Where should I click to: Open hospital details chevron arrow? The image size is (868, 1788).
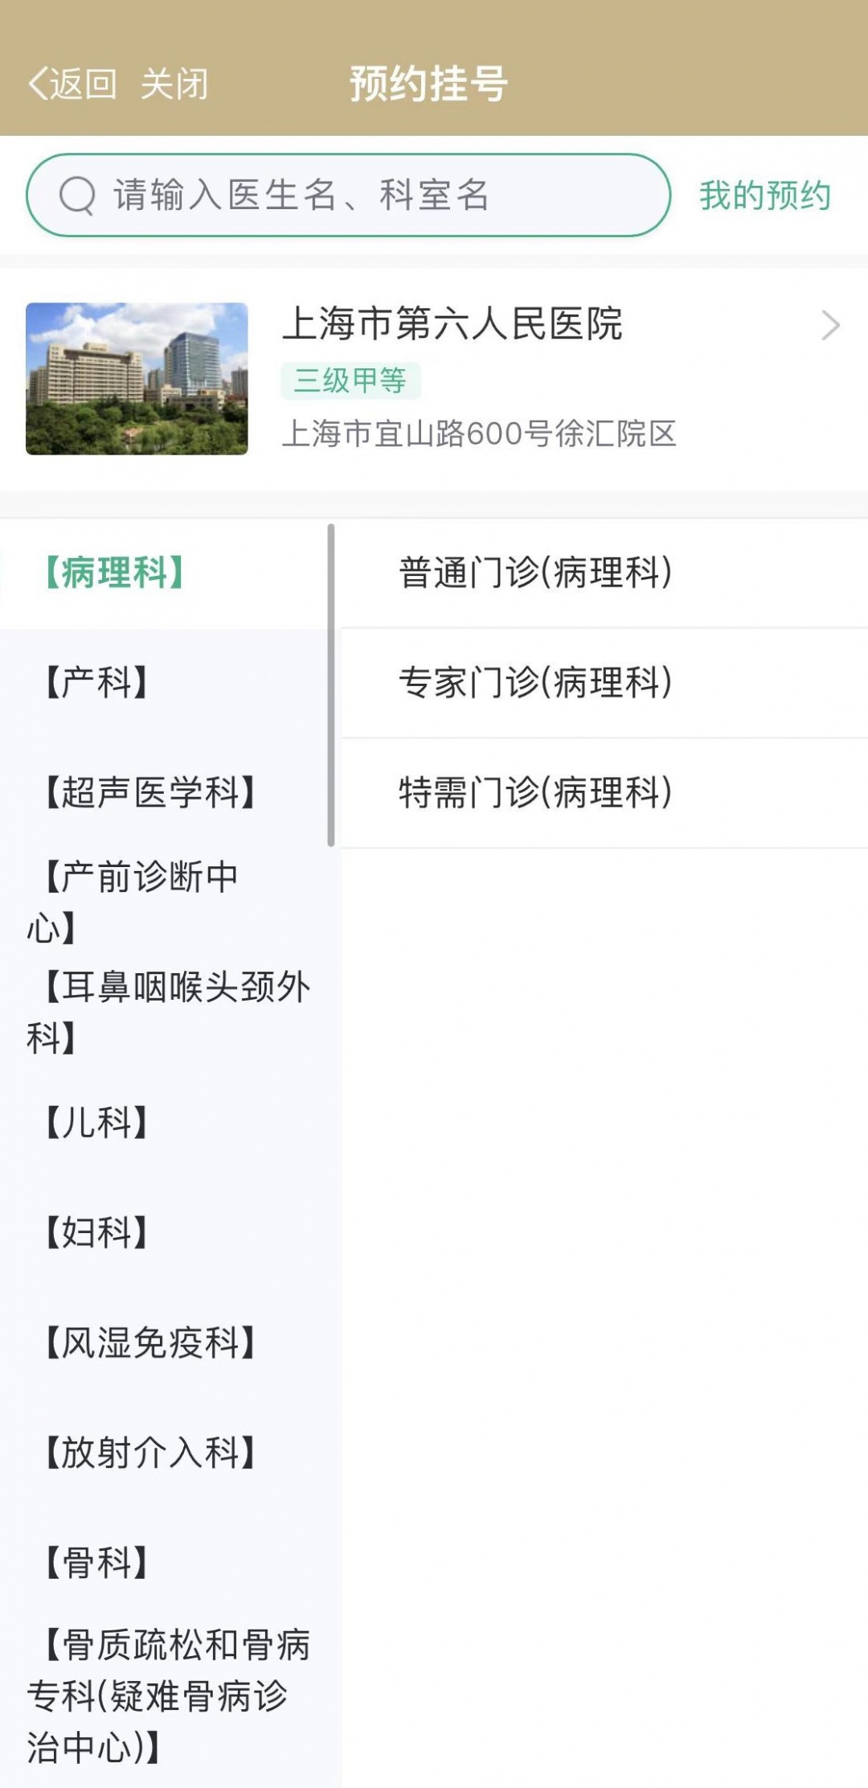click(x=831, y=326)
